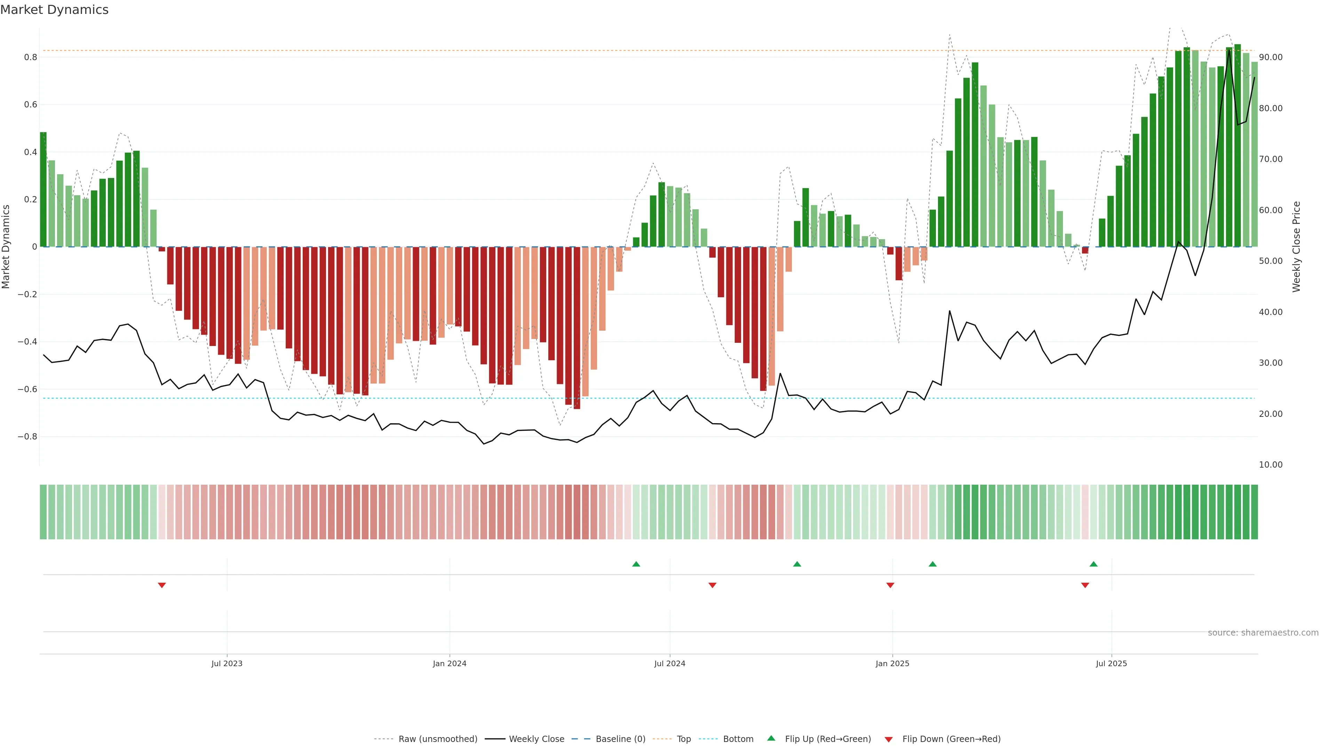Click the first red flip-down triangle marker
This screenshot has height=751, width=1336.
pyautogui.click(x=162, y=585)
